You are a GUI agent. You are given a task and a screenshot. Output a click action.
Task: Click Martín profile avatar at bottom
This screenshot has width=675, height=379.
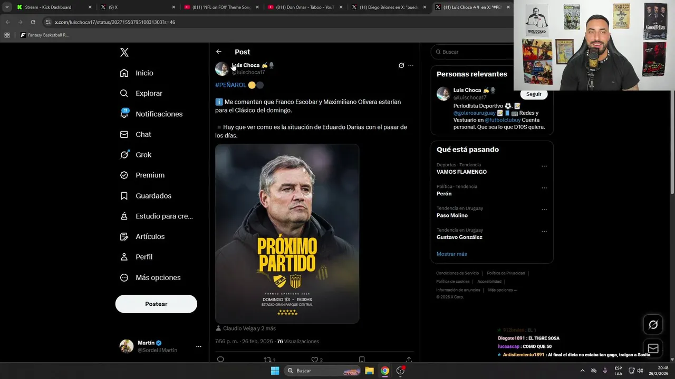tap(127, 346)
